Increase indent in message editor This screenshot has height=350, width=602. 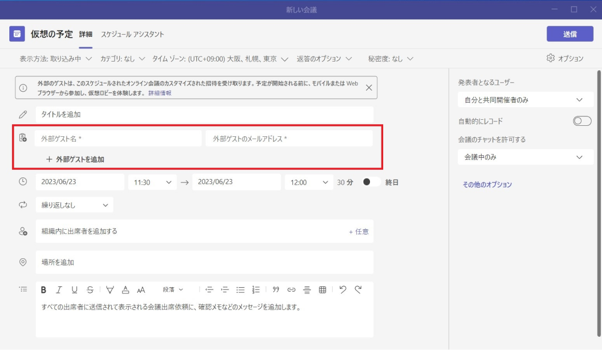point(225,290)
